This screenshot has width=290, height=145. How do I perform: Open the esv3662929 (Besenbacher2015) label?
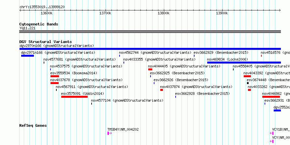(221, 52)
